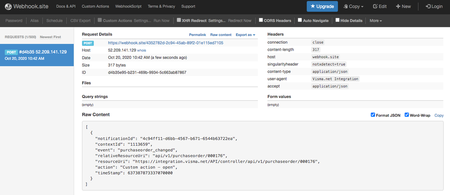The image size is (450, 195).
Task: Select request #d4b35 52.209.141.129
Action: pos(37,55)
